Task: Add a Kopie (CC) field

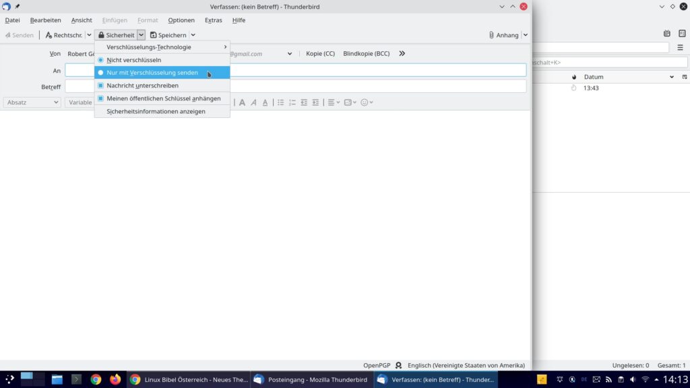Action: [320, 54]
